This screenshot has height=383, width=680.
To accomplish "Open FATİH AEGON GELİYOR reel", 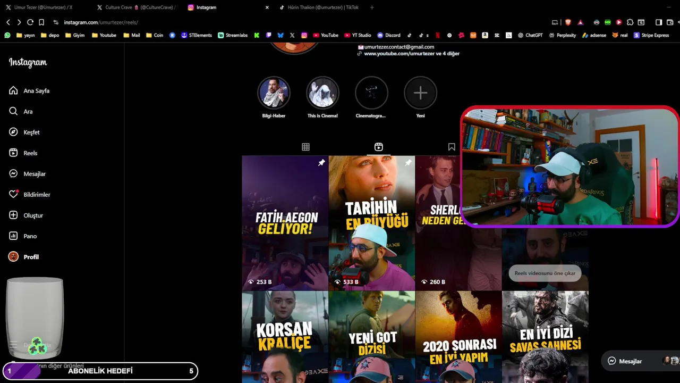I will [x=285, y=223].
